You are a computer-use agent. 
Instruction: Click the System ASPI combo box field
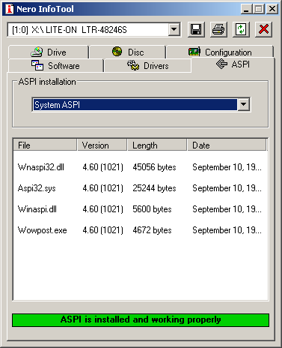point(141,104)
